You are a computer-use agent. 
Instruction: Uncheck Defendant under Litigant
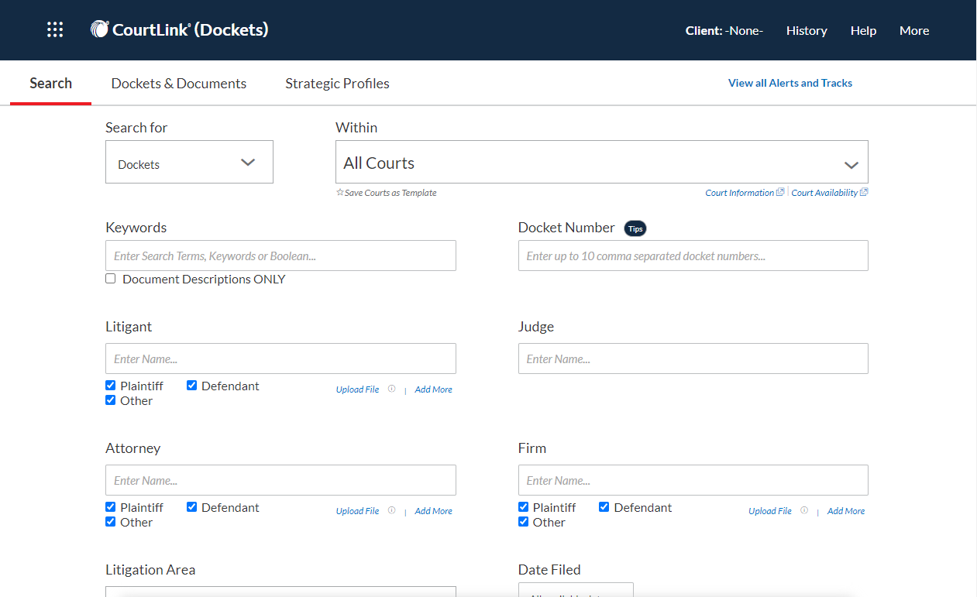191,385
